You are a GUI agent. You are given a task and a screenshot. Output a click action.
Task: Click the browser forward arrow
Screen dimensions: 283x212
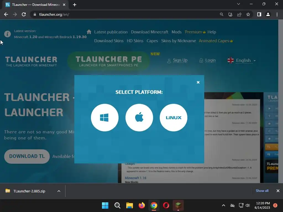coord(15,14)
